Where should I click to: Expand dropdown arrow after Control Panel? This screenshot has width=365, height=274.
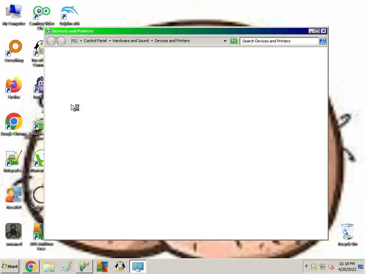point(110,41)
